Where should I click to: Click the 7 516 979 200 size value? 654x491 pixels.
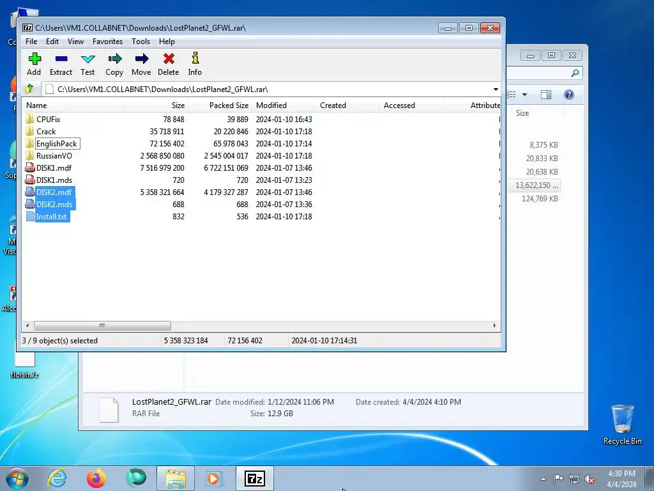tap(162, 168)
